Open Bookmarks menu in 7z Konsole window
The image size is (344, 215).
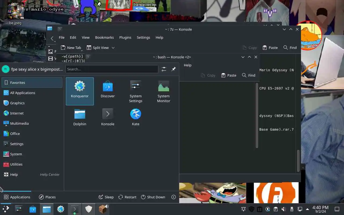click(x=104, y=37)
